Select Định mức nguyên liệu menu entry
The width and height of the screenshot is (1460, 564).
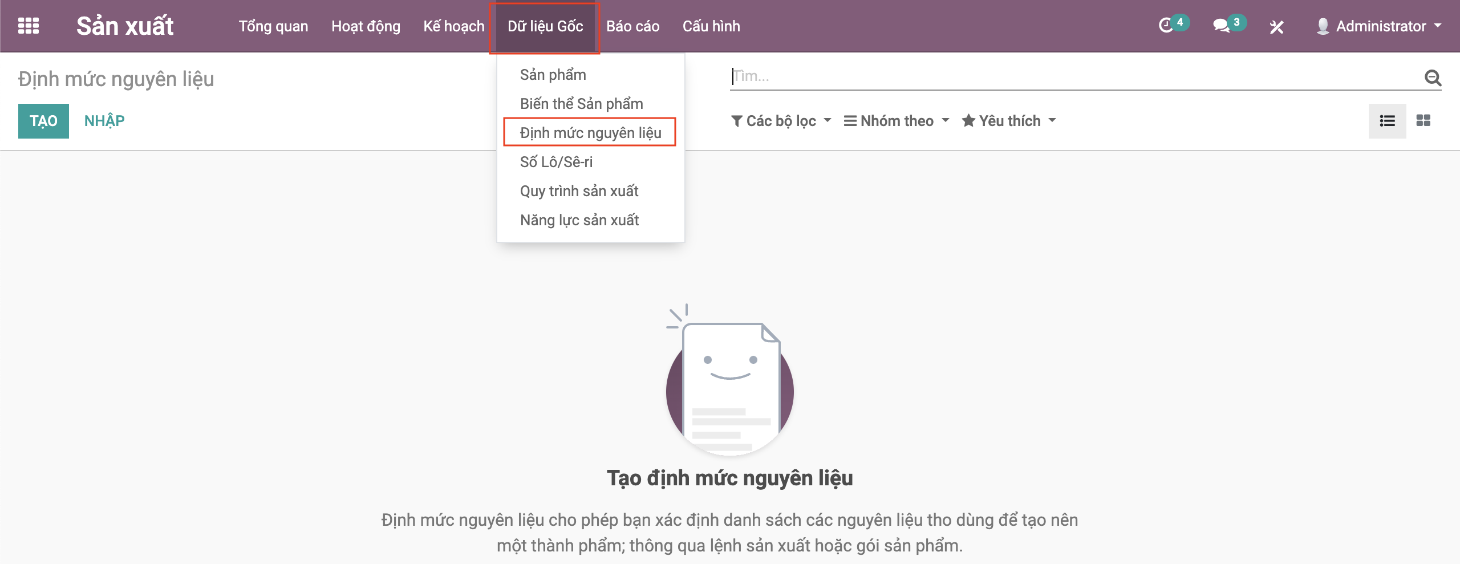point(590,133)
